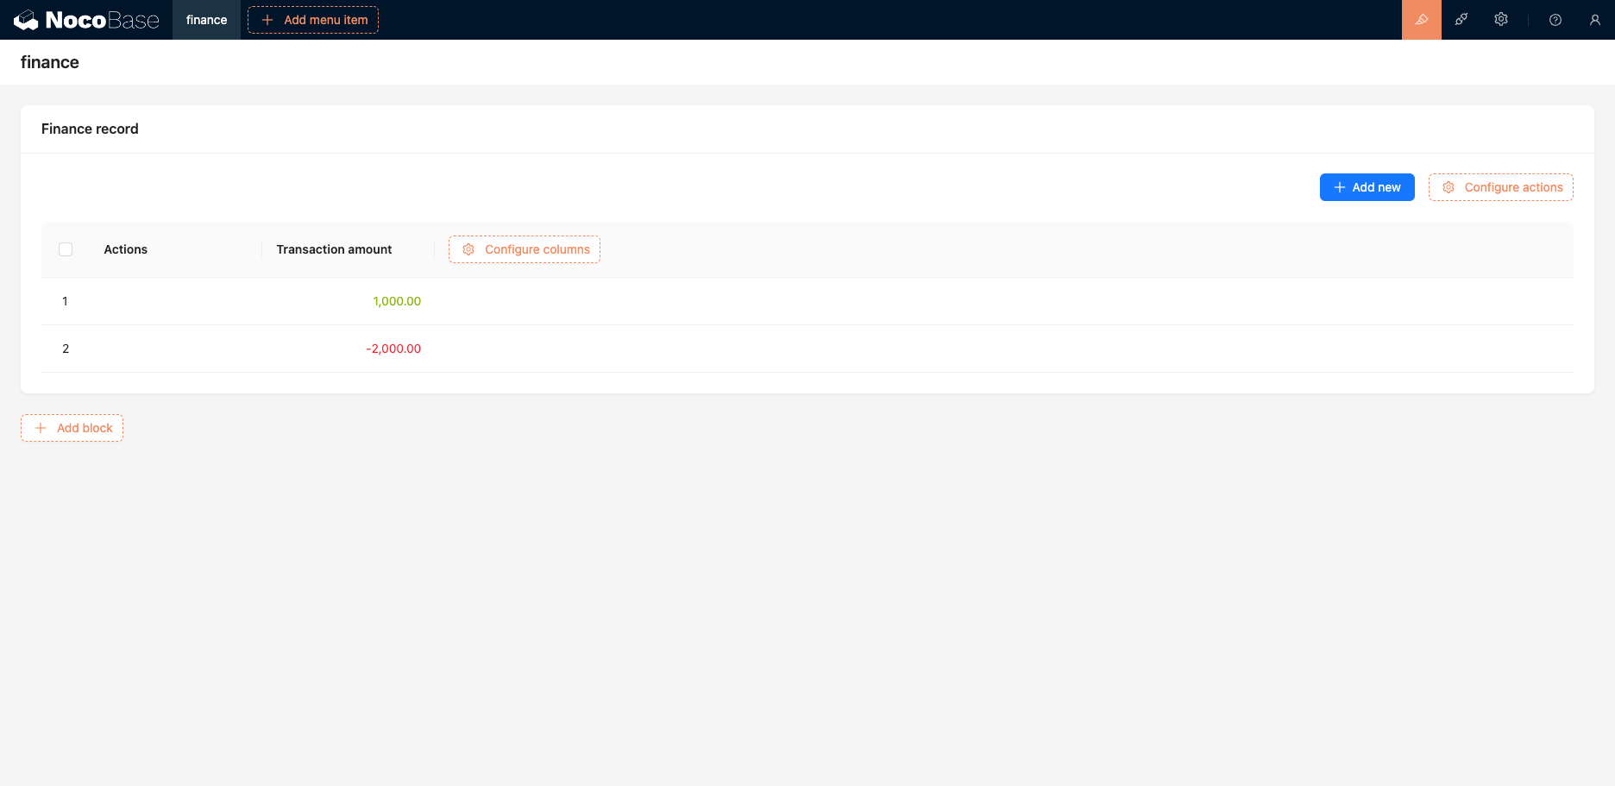This screenshot has height=786, width=1615.
Task: Open the settings gear in the top bar
Action: click(1501, 19)
